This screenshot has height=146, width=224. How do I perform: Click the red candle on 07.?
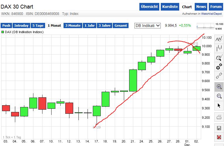(42, 103)
